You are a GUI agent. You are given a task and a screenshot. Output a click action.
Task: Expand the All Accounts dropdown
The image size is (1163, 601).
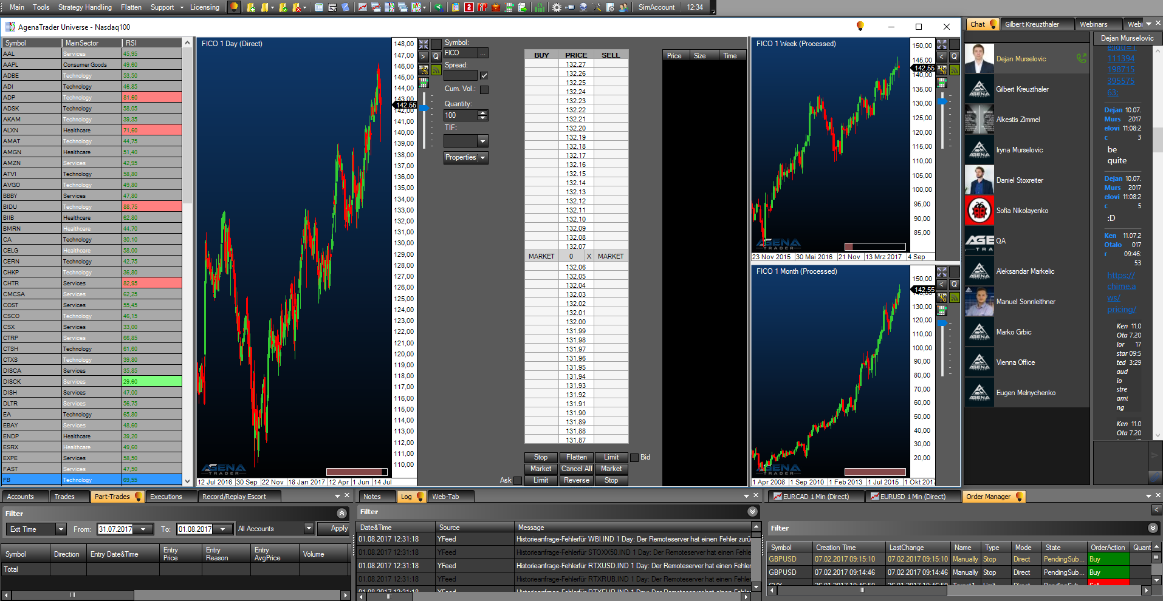point(308,529)
